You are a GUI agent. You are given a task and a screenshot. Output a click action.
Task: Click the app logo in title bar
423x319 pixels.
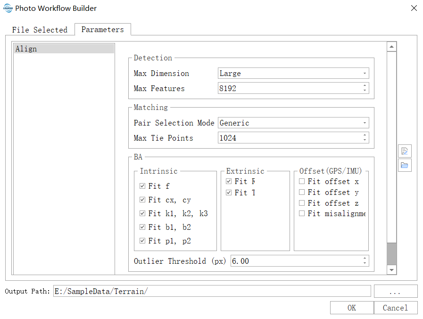(x=8, y=8)
